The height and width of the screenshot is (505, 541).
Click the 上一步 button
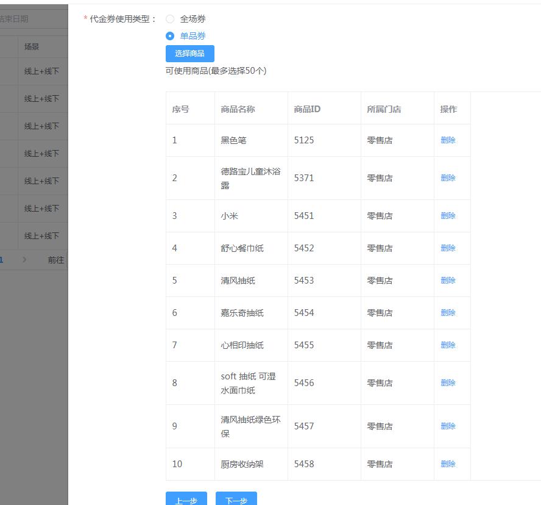coord(186,501)
